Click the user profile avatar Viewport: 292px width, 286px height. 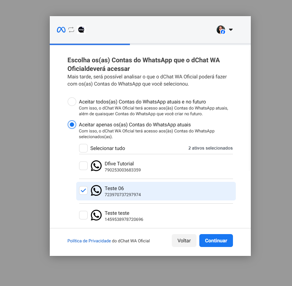[221, 30]
